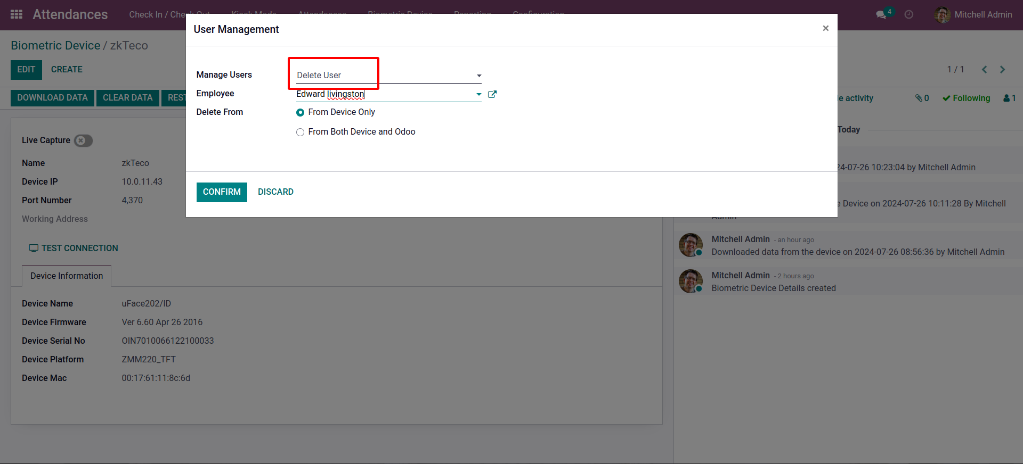
Task: Click TEST CONNECTION button
Action: [74, 248]
